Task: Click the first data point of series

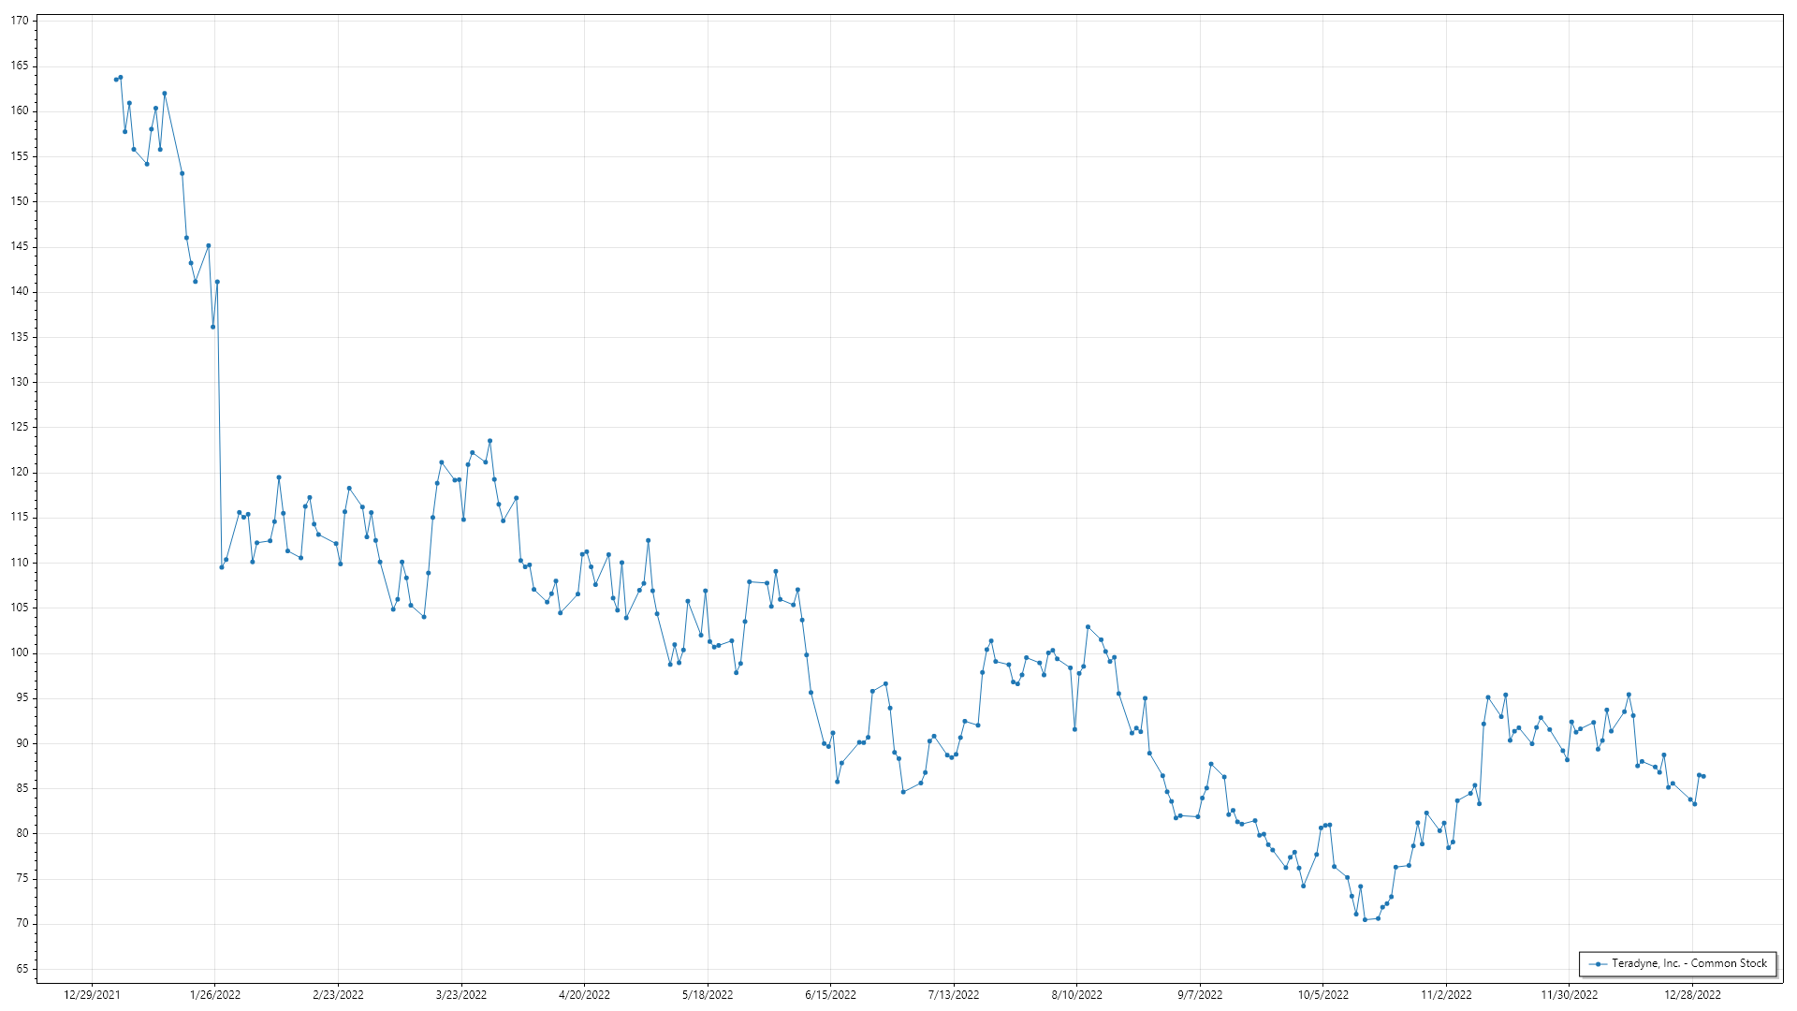Action: (x=116, y=80)
